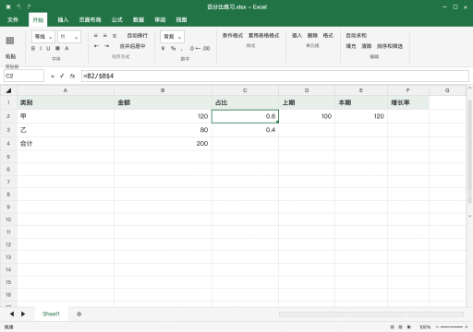Screen dimensions: 473x332
Task: Switch to the Data (数据) tab
Action: 139,19
